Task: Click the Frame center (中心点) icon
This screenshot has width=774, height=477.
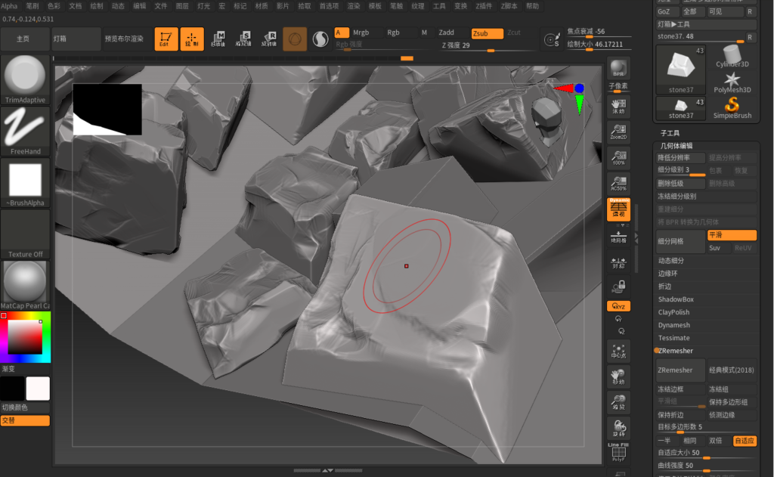Action: 618,351
